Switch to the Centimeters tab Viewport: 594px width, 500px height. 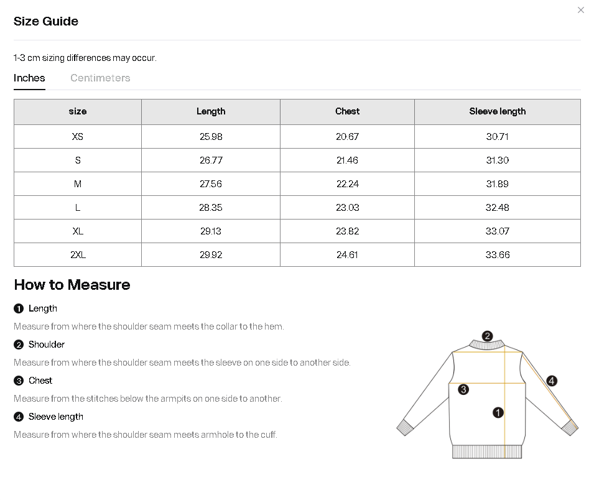click(100, 78)
